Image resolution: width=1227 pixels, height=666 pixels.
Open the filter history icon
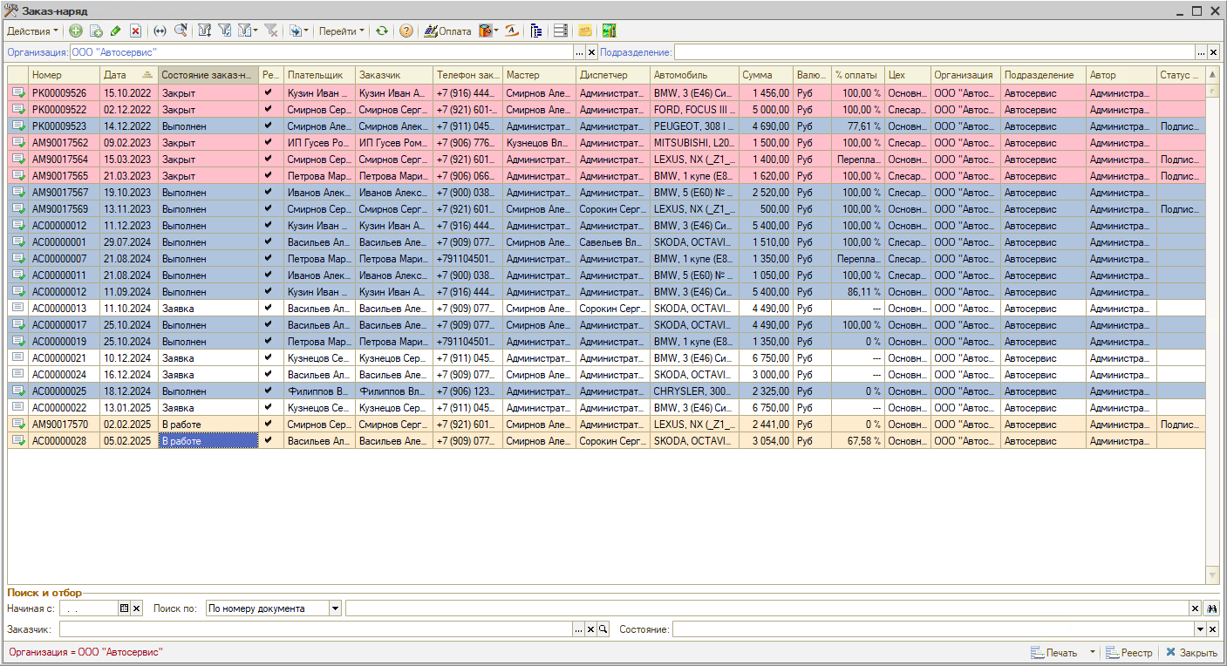pos(244,31)
